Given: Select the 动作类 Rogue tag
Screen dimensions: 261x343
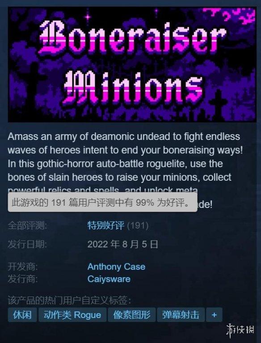Looking at the screenshot, I should (x=72, y=315).
